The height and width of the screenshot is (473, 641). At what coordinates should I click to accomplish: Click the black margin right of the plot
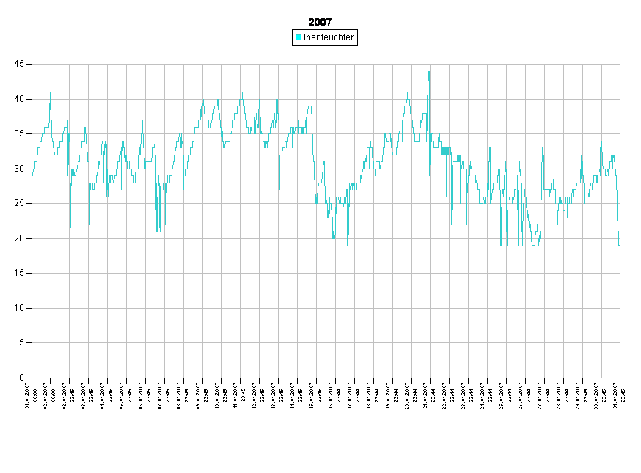click(631, 220)
